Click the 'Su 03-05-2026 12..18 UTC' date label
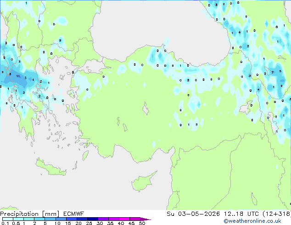This screenshot has height=225, width=291. coord(213,214)
